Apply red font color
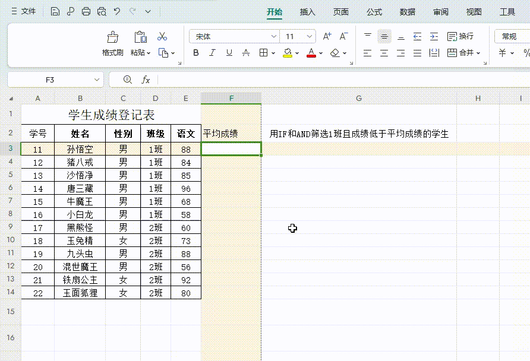The width and height of the screenshot is (530, 361). pyautogui.click(x=311, y=53)
